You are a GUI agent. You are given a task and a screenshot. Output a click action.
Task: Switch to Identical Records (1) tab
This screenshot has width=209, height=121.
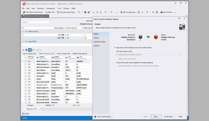[x=80, y=53]
